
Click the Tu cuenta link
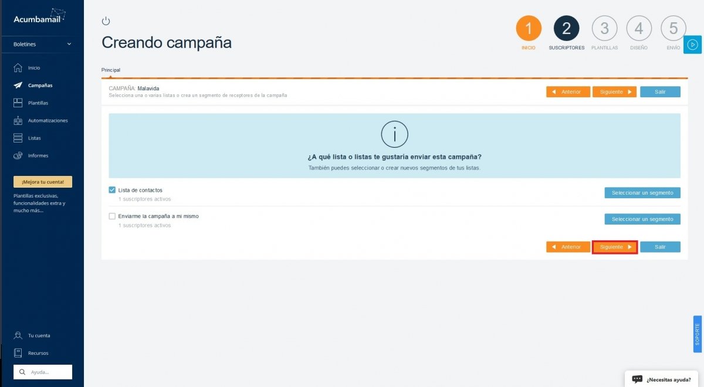pyautogui.click(x=39, y=336)
